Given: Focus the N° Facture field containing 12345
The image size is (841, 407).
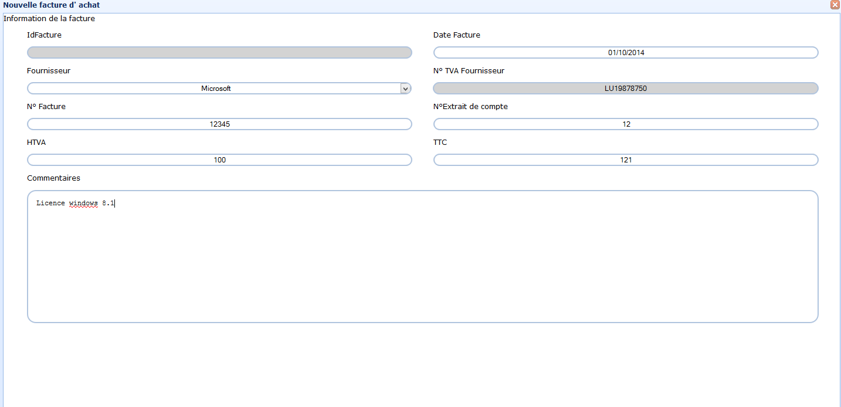Looking at the screenshot, I should coord(219,124).
